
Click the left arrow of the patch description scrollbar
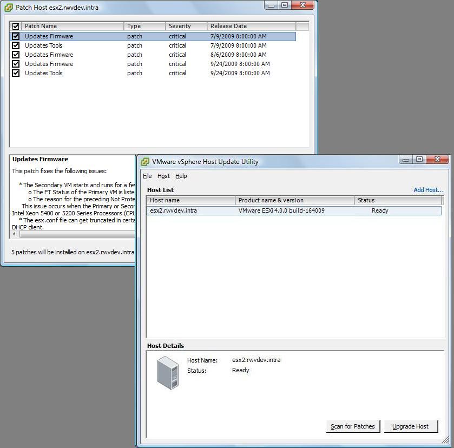[x=14, y=234]
